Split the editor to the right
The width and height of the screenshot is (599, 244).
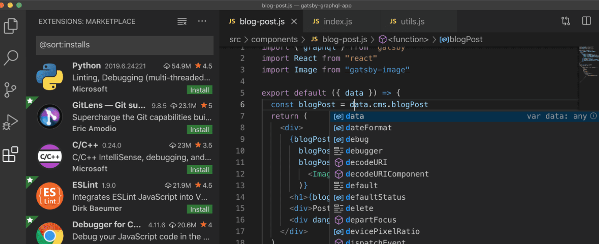(x=586, y=21)
